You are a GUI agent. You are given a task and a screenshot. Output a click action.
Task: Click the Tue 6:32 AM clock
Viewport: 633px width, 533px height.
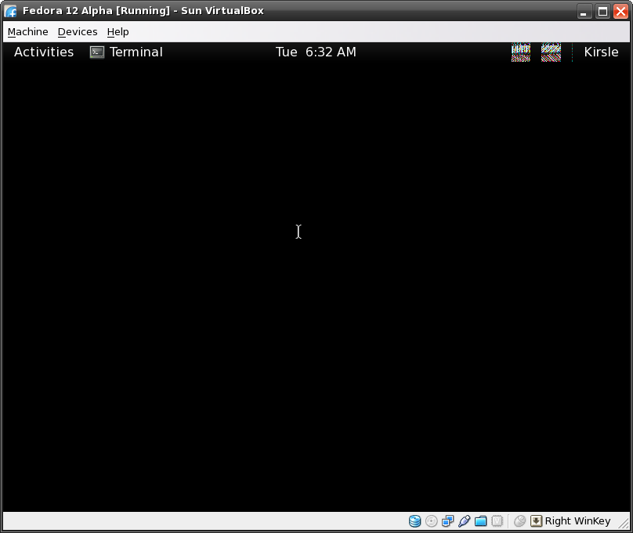tap(316, 52)
